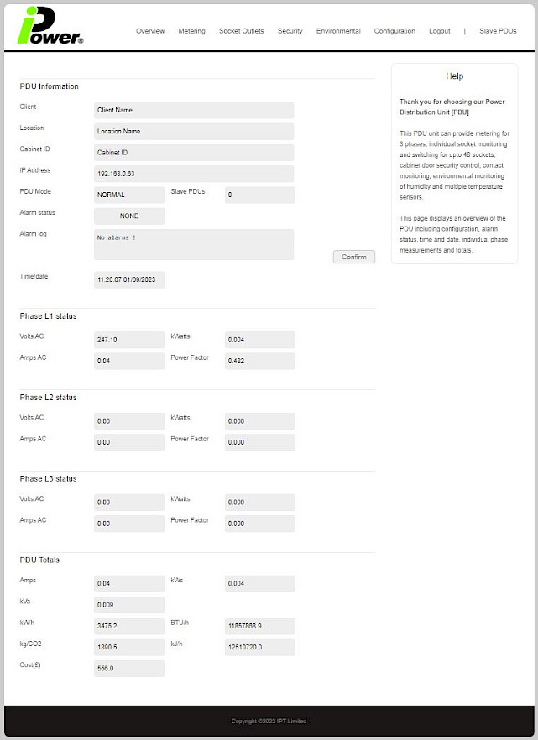Viewport: 538px width, 740px height.
Task: Open the Configuration page
Action: 394,31
